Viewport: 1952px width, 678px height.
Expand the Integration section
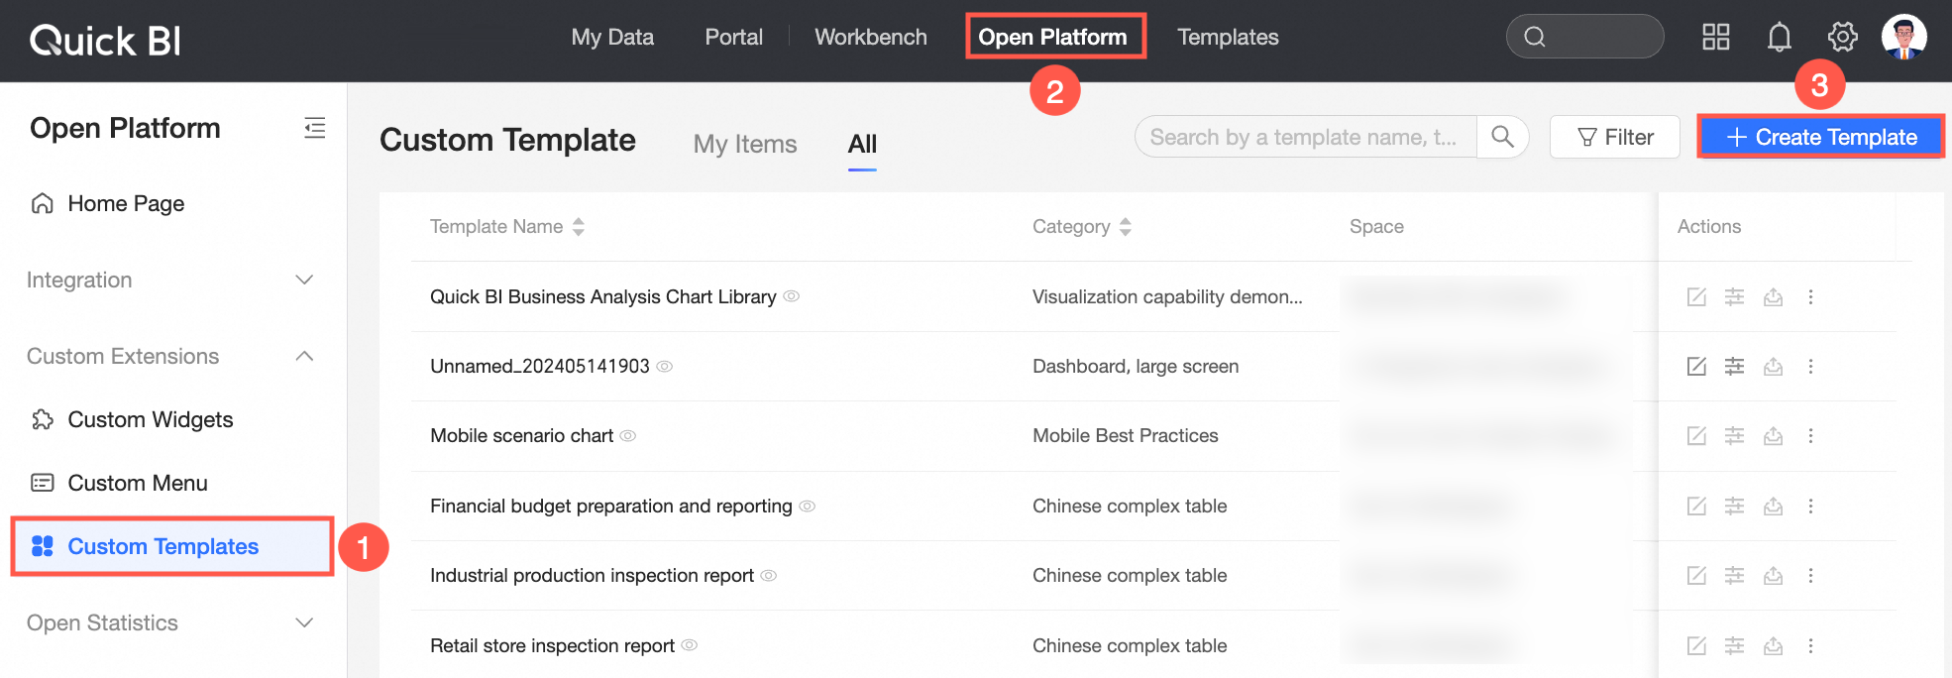304,281
